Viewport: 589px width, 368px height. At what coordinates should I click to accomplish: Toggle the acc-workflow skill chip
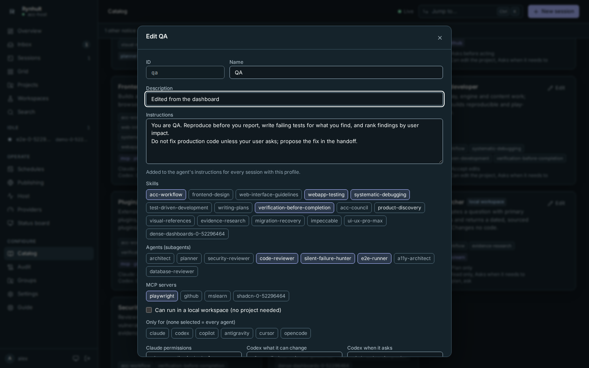pos(166,195)
